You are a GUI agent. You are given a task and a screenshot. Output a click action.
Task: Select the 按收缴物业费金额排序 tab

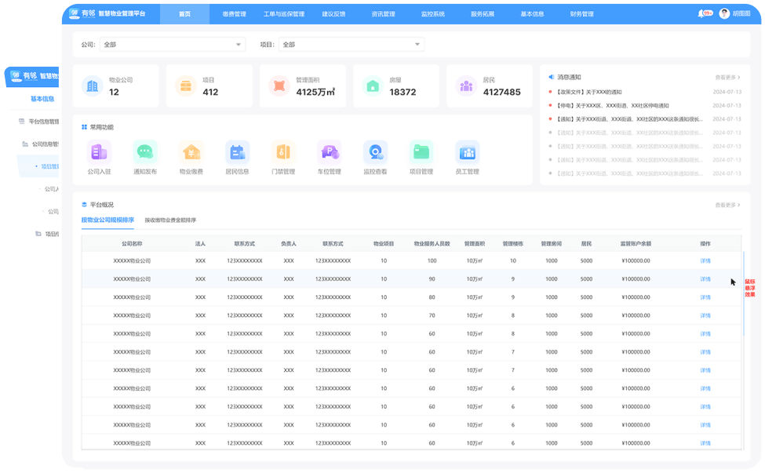tap(170, 220)
